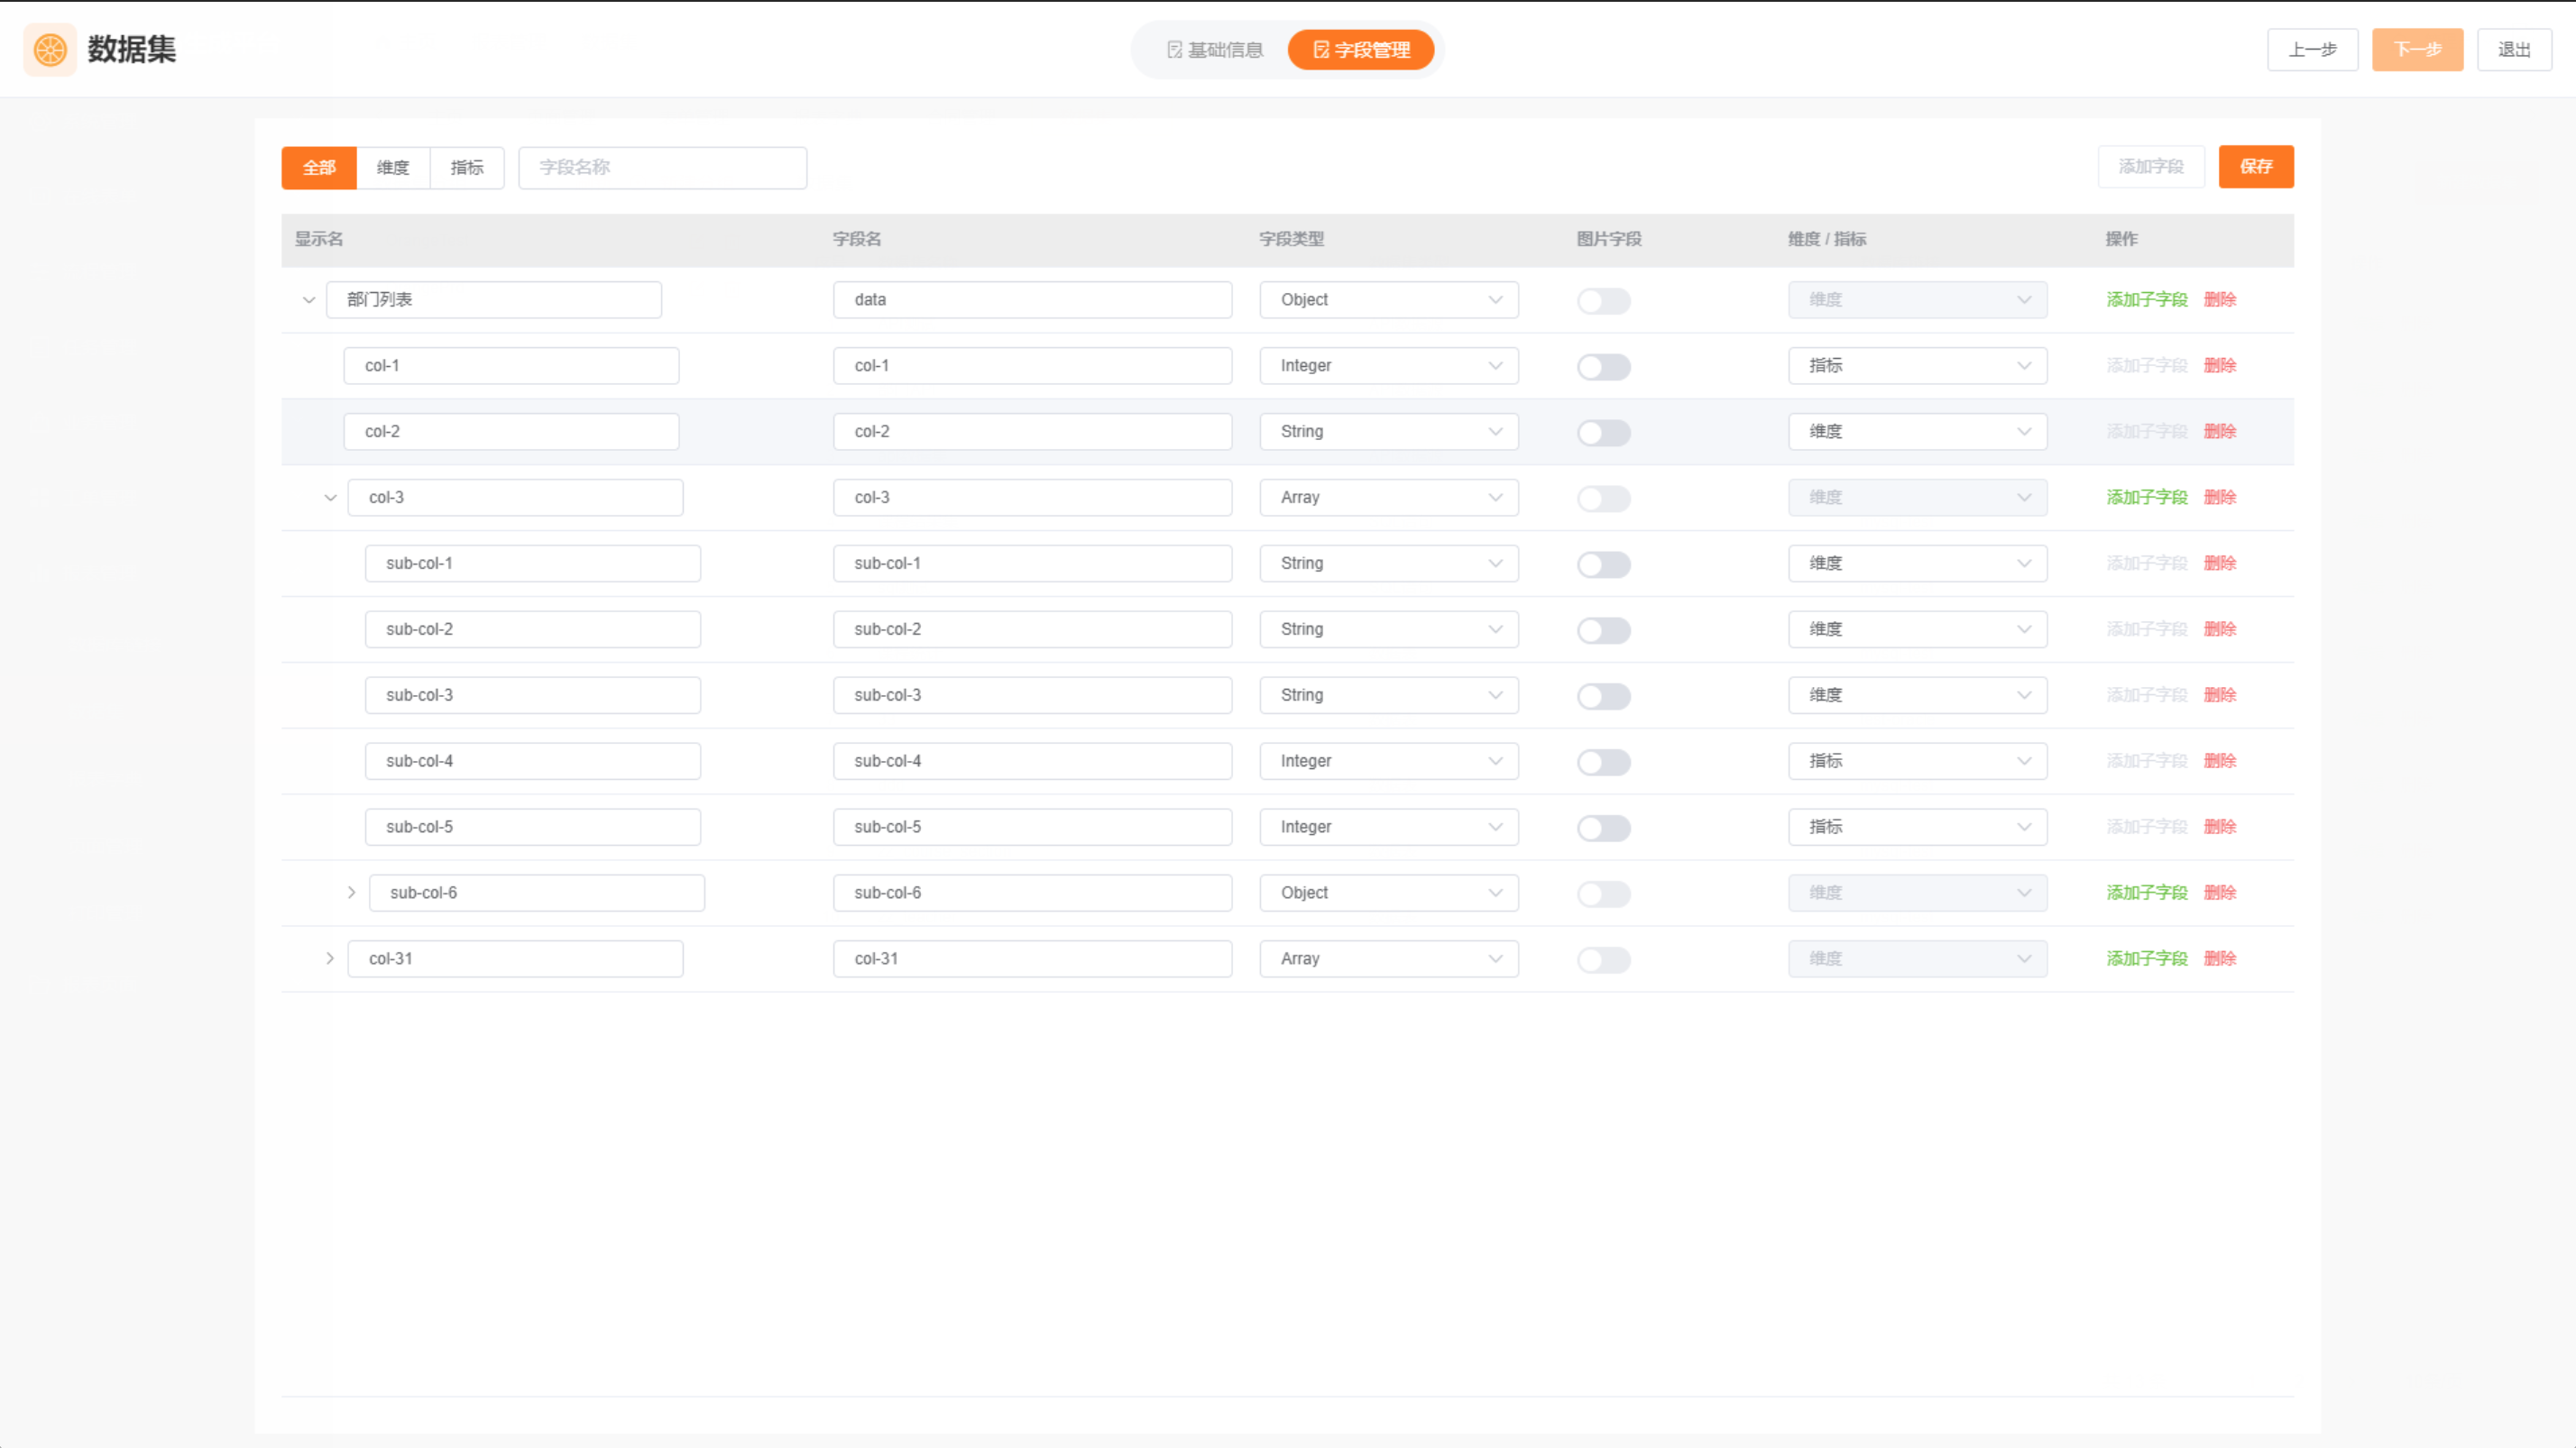Open 维度/指标 dropdown for col-1
Screen dimensions: 2576x1448
click(x=1916, y=366)
